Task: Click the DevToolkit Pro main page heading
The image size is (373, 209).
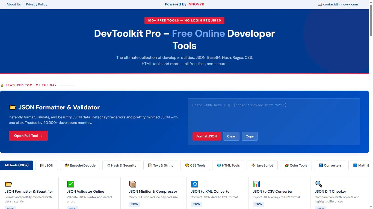Action: click(185, 39)
